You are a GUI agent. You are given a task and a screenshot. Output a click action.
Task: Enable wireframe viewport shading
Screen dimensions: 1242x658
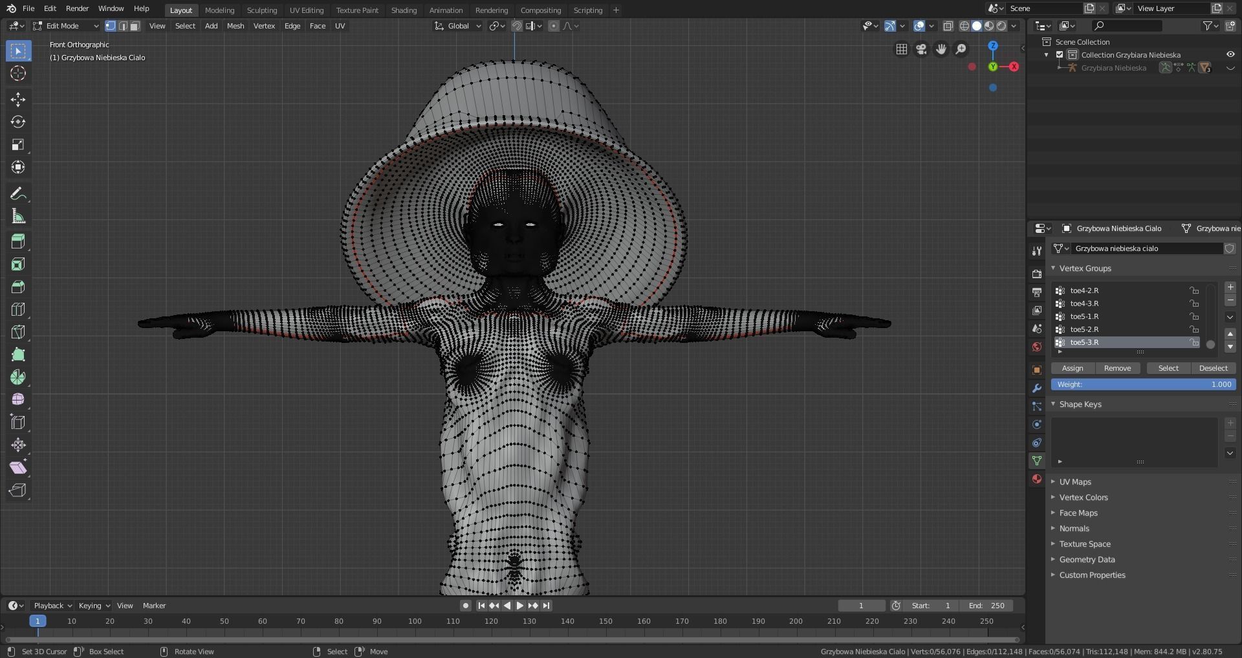tap(964, 26)
